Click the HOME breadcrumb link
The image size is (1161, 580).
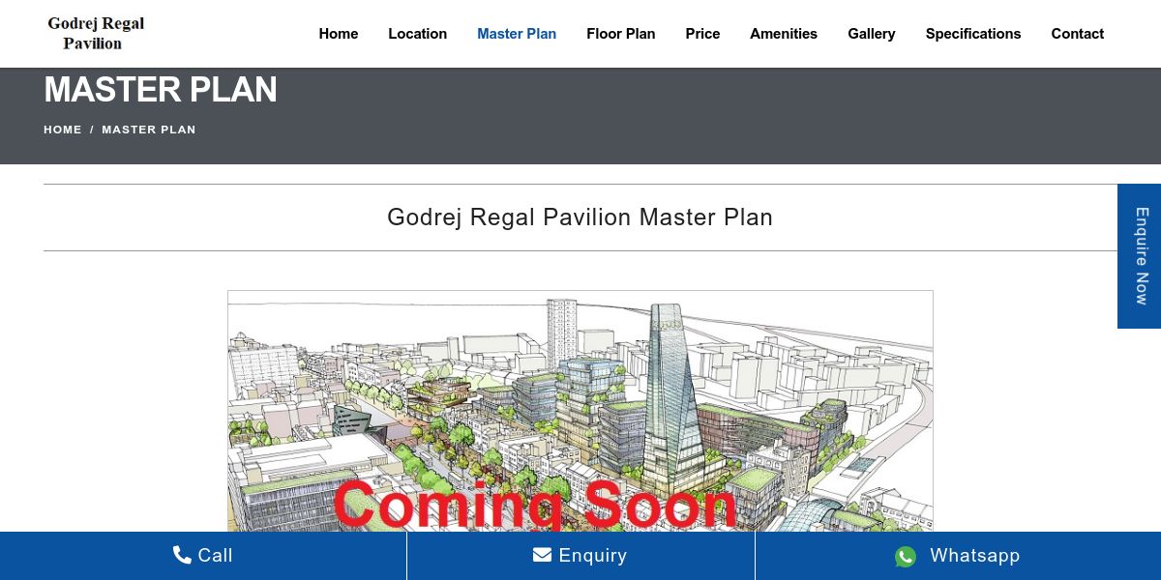63,130
